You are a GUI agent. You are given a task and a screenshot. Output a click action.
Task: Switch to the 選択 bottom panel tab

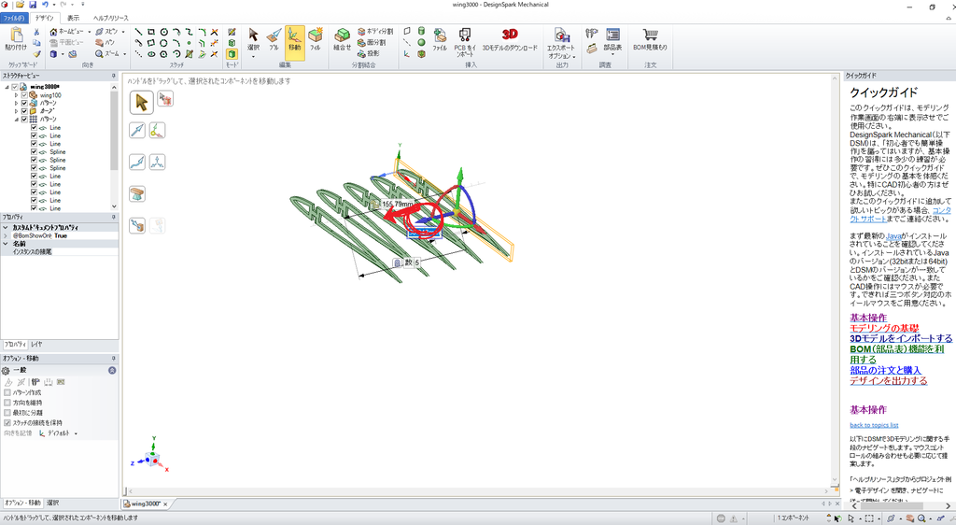[x=53, y=504]
